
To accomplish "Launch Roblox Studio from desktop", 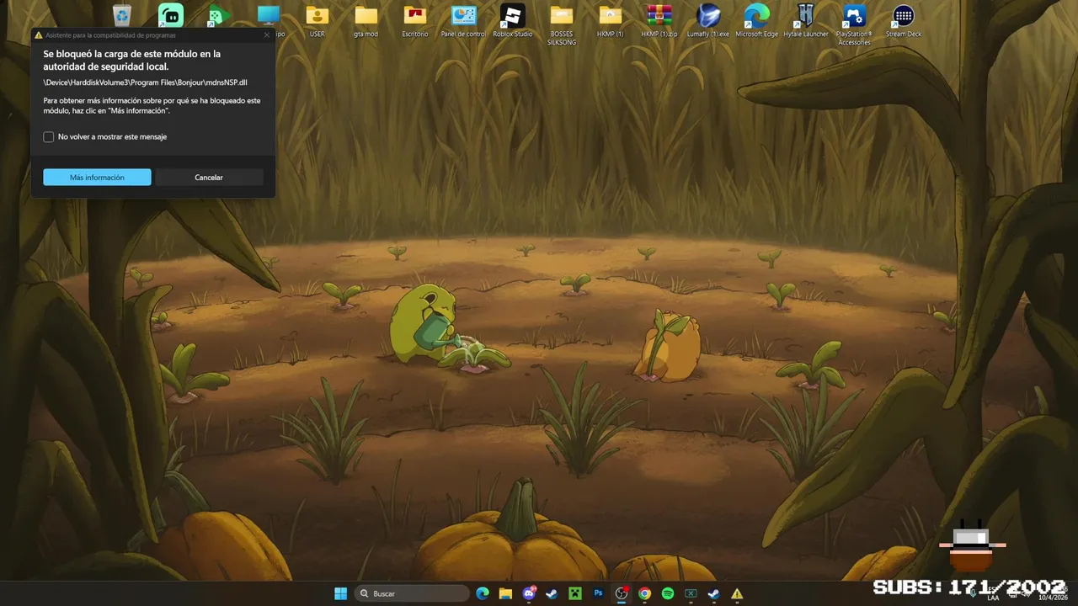I will coord(512,21).
